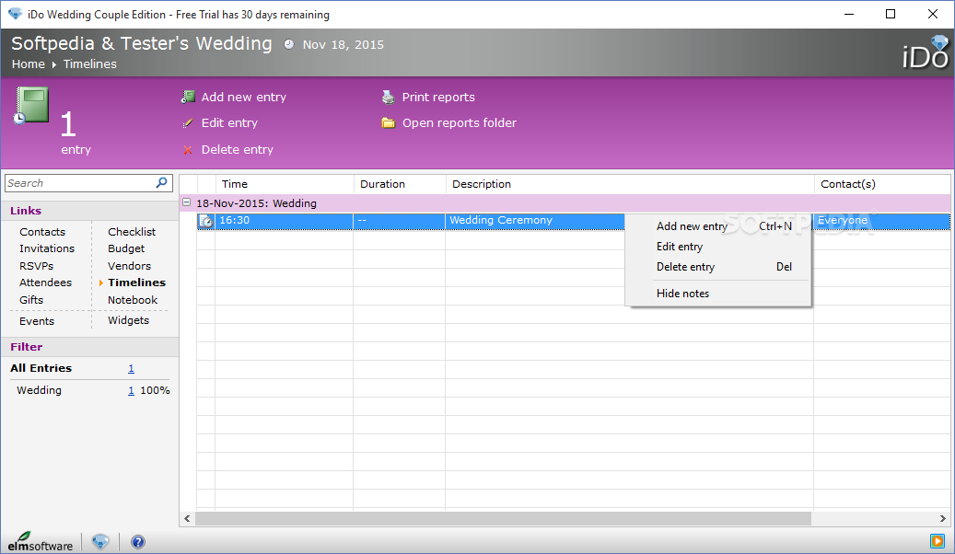Choose Hide notes from context menu
The width and height of the screenshot is (955, 554).
tap(718, 294)
